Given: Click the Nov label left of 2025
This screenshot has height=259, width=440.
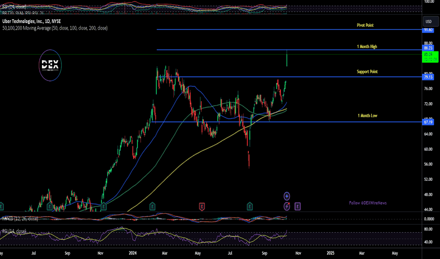Looking at the screenshot, I should click(298, 253).
